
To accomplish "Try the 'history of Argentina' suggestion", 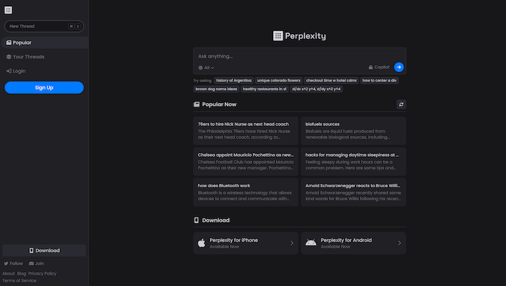I will [233, 80].
